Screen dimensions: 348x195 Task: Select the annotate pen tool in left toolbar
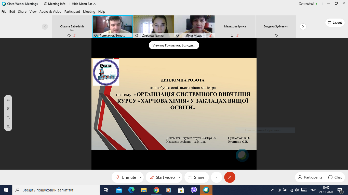coord(8,100)
